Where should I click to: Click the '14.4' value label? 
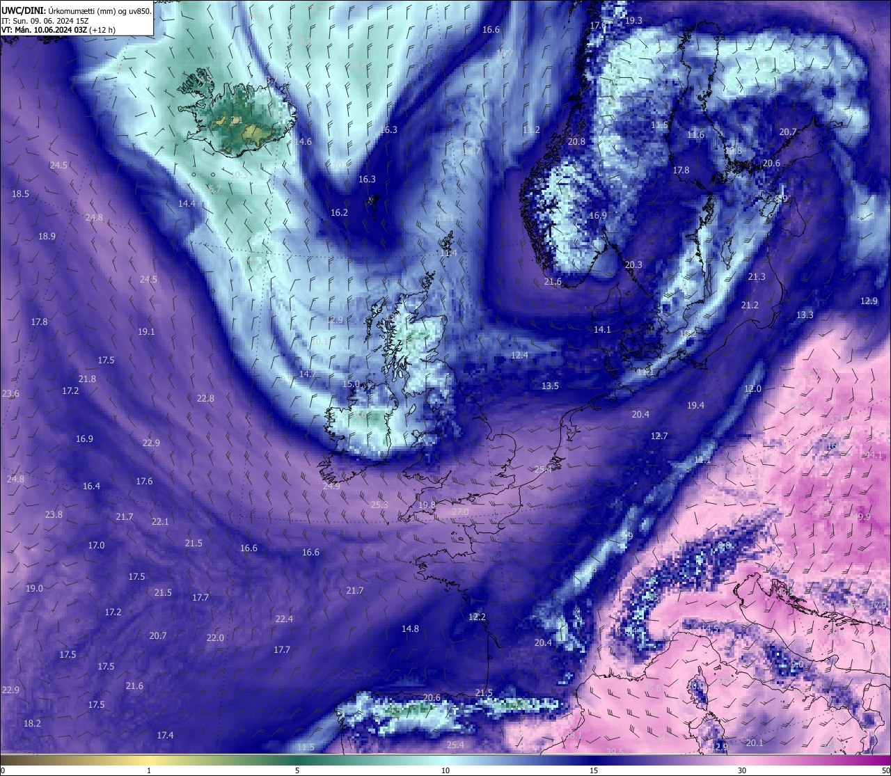click(x=187, y=203)
